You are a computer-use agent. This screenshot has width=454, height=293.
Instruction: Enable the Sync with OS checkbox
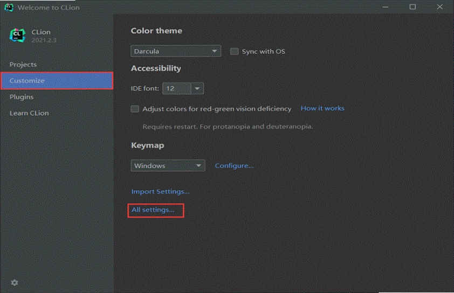click(234, 52)
